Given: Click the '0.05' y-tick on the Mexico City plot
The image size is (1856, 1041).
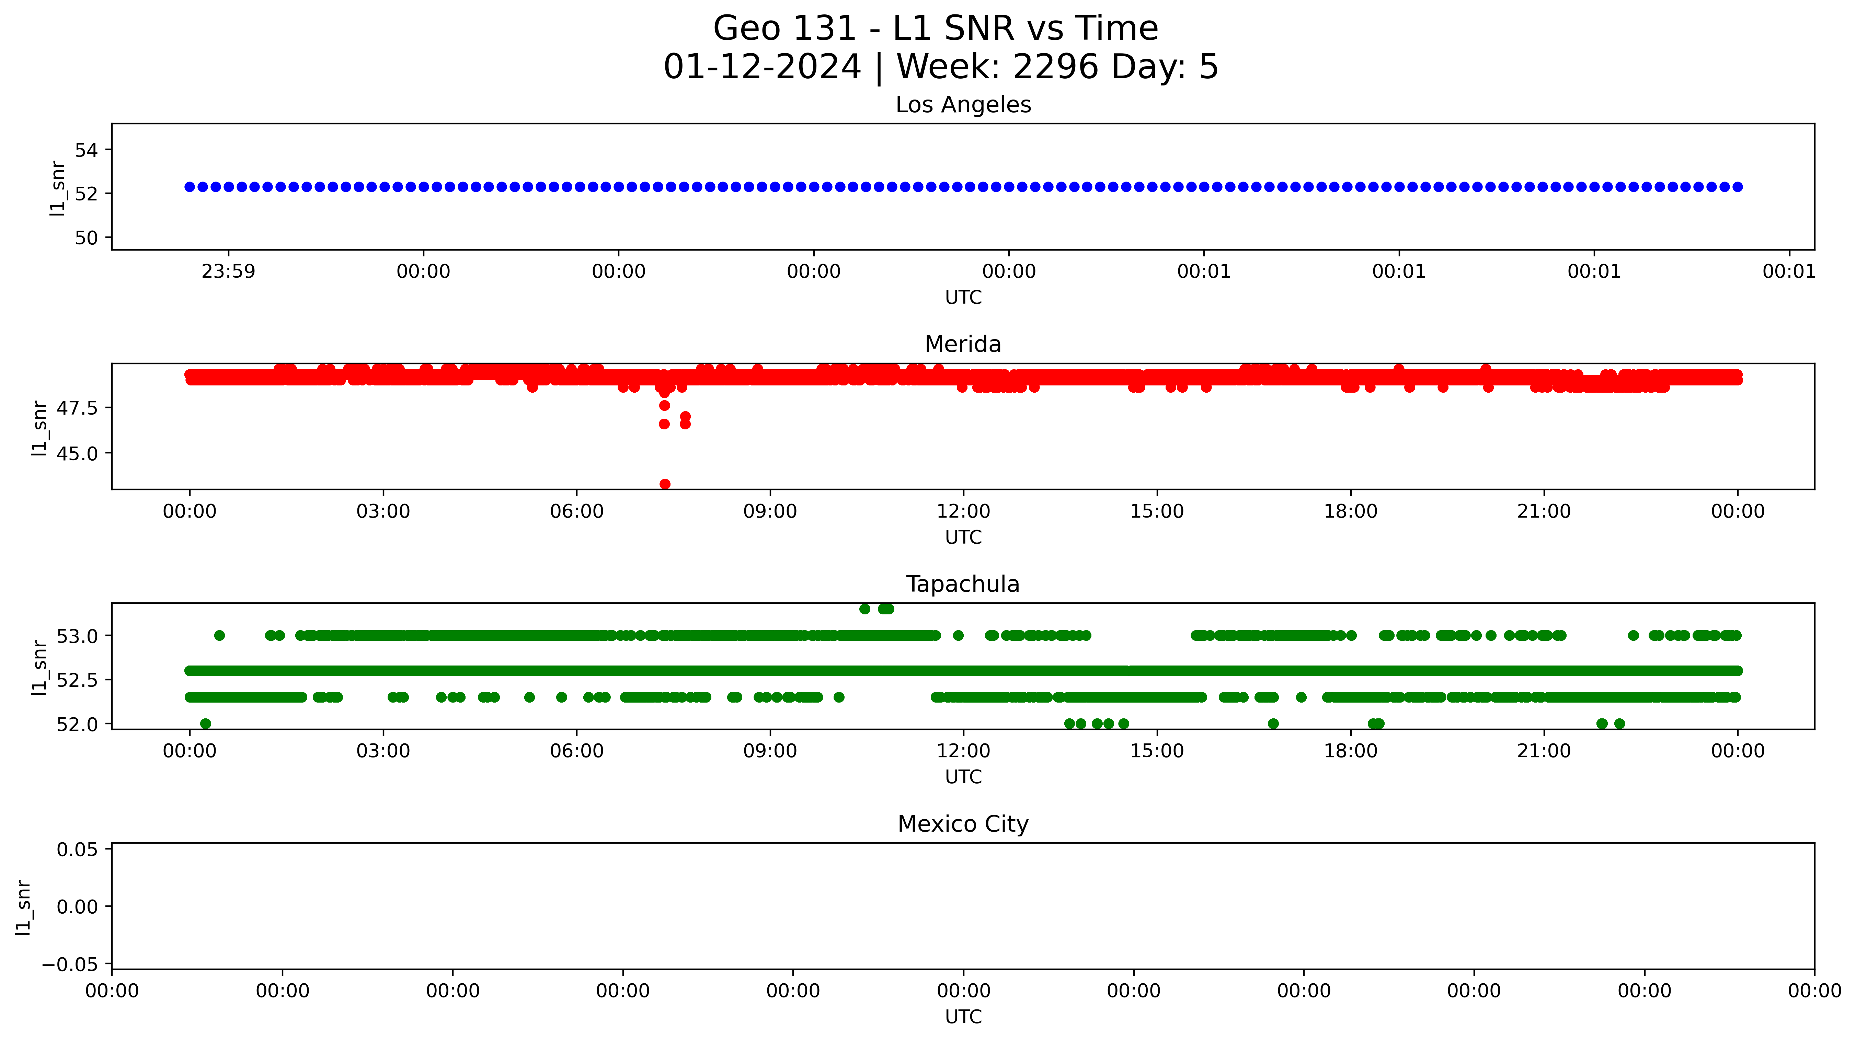Looking at the screenshot, I should (x=77, y=849).
